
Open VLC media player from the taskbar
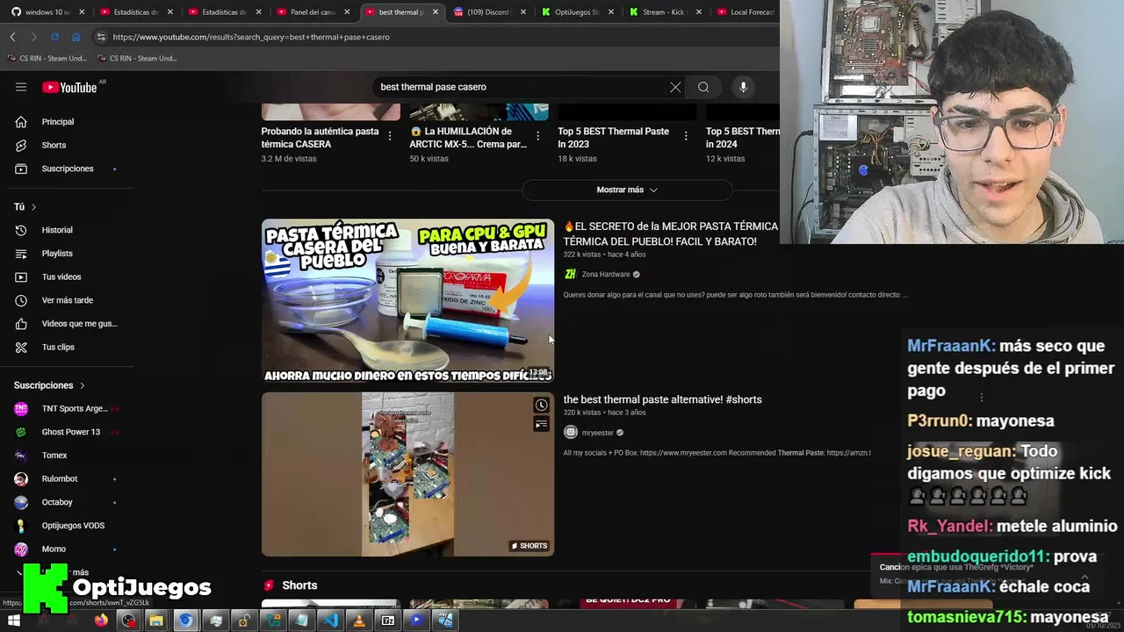[x=358, y=621]
